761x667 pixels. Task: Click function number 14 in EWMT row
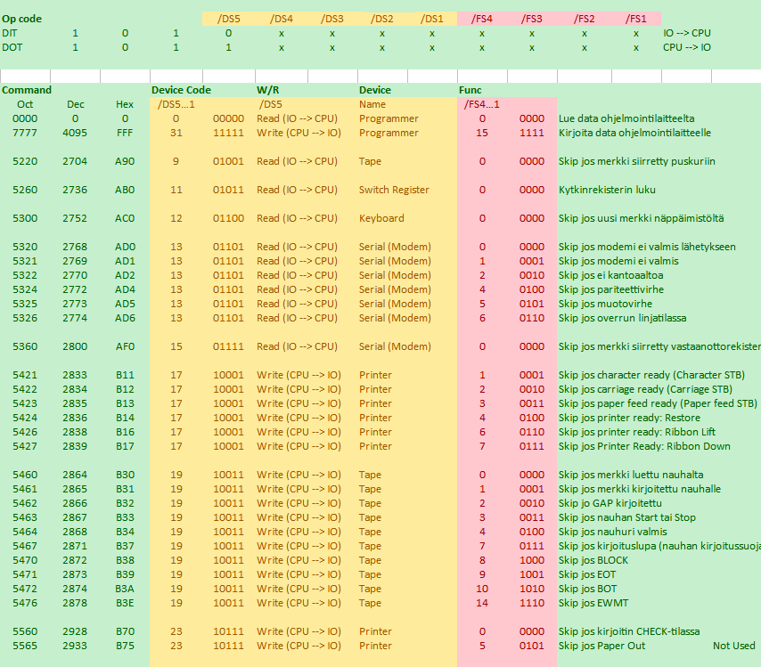(x=482, y=604)
